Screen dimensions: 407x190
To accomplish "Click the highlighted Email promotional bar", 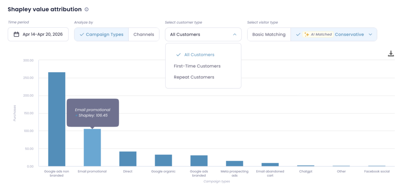I will pos(92,148).
